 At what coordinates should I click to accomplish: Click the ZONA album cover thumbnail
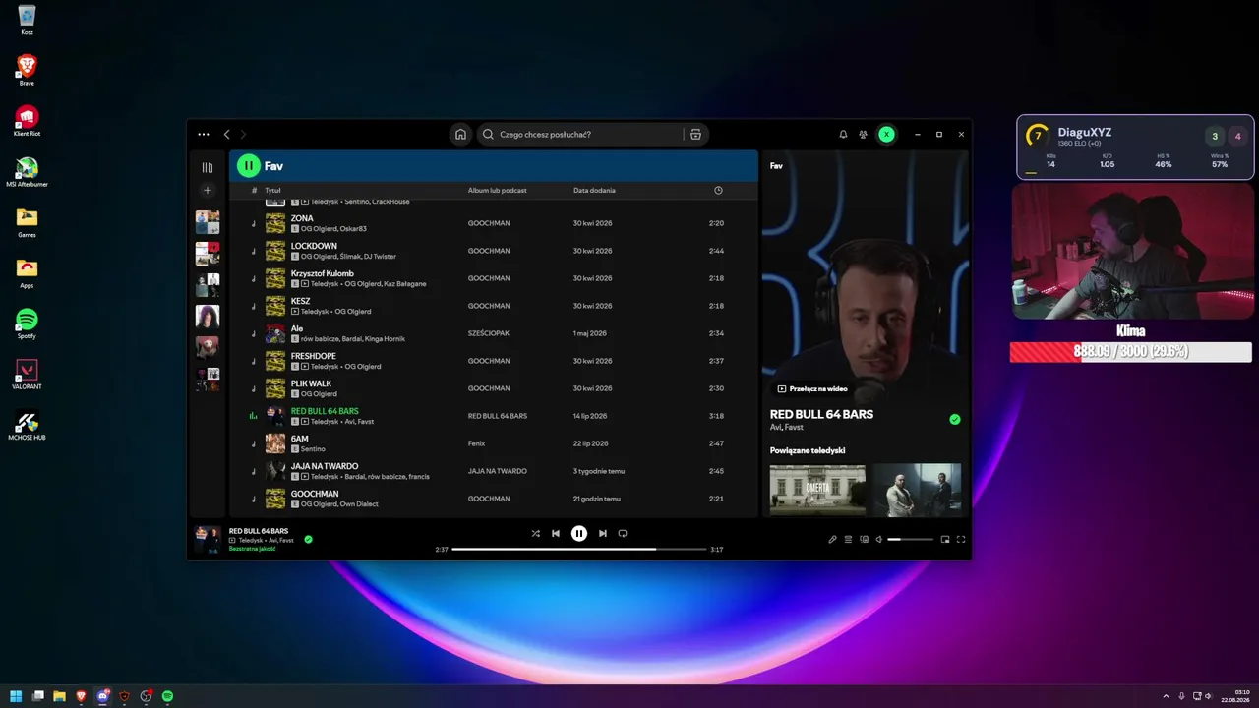(275, 223)
